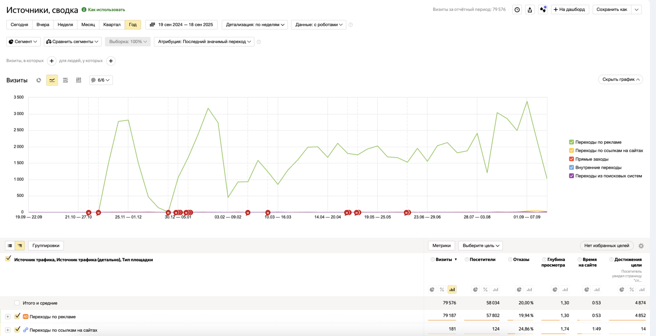Click the Группировки button
Viewport: 656px width, 336px height.
[46, 246]
